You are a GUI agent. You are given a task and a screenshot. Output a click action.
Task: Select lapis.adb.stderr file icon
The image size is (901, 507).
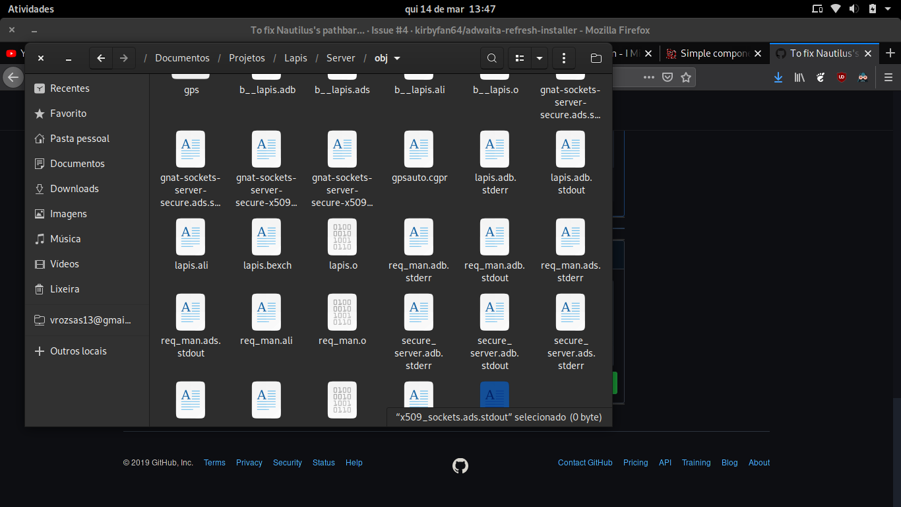point(495,149)
